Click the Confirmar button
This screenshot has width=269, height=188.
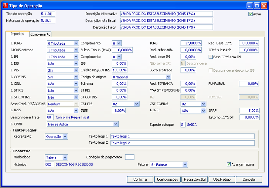tap(140, 179)
